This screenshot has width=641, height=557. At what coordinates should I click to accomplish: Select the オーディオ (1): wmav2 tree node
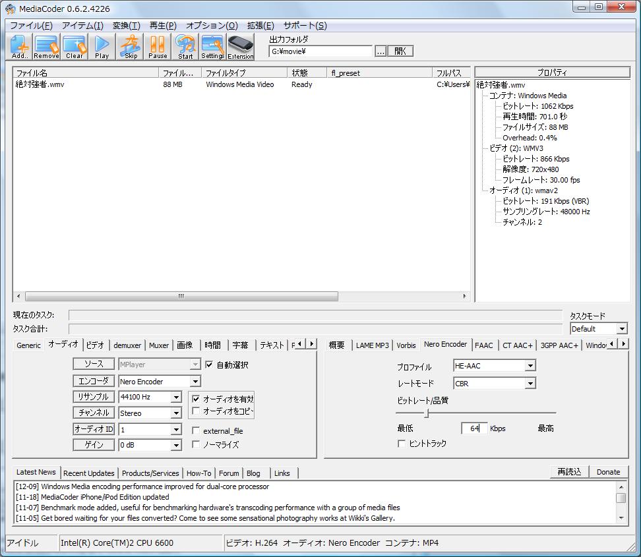(x=523, y=191)
